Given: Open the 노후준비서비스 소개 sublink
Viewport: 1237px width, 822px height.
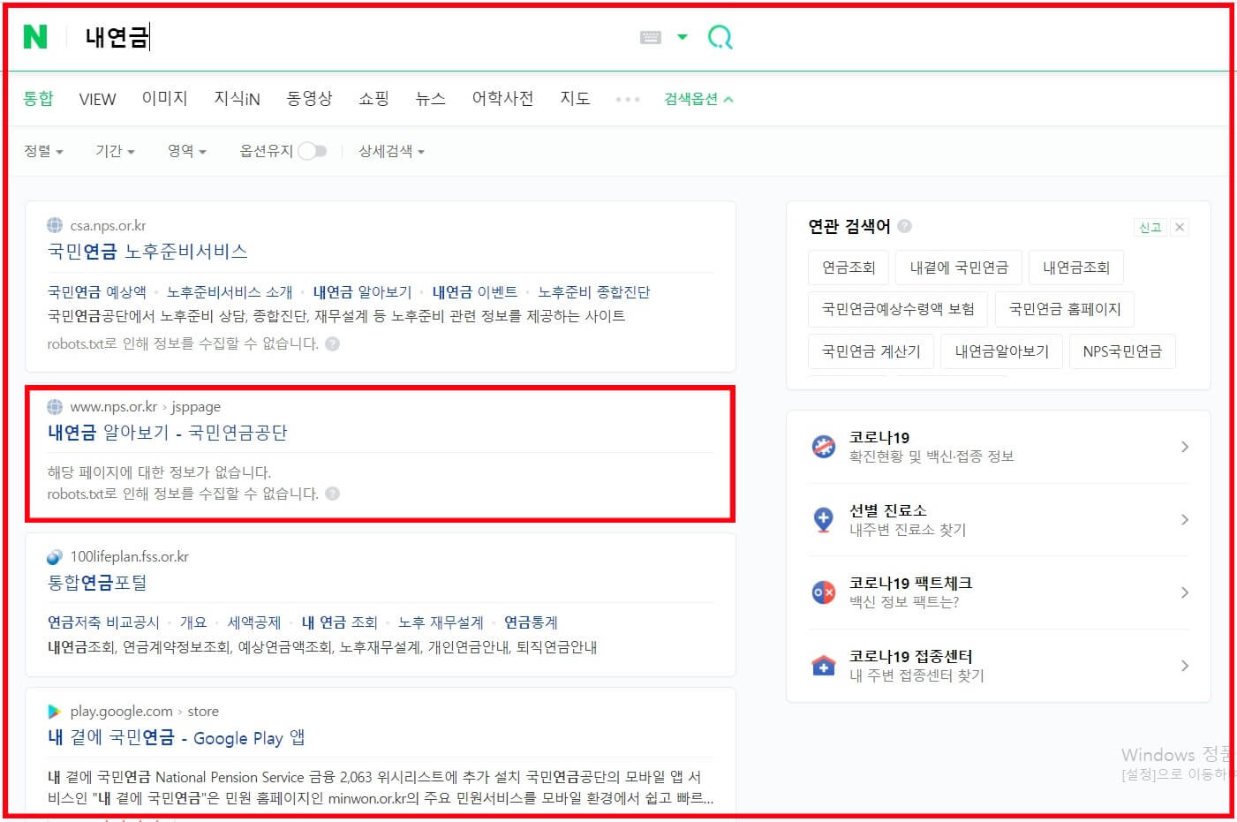Looking at the screenshot, I should 230,291.
